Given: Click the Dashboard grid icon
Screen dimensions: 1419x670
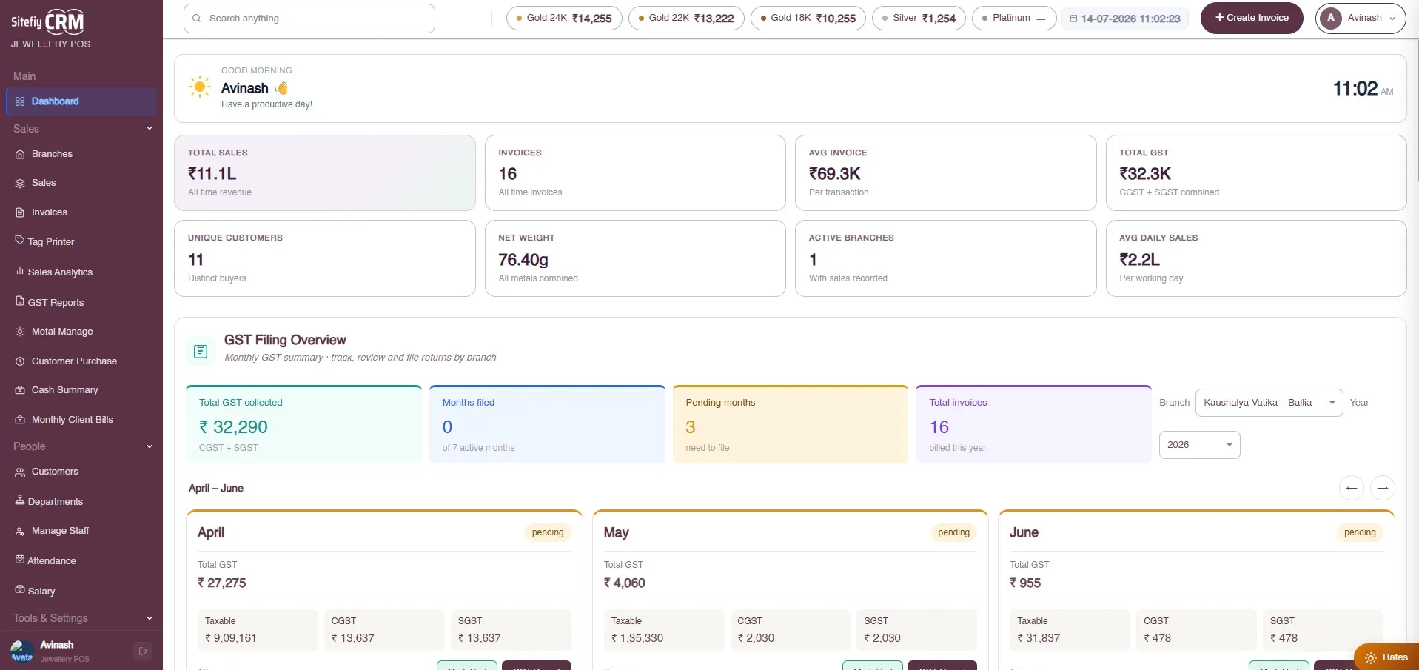Looking at the screenshot, I should click(20, 101).
